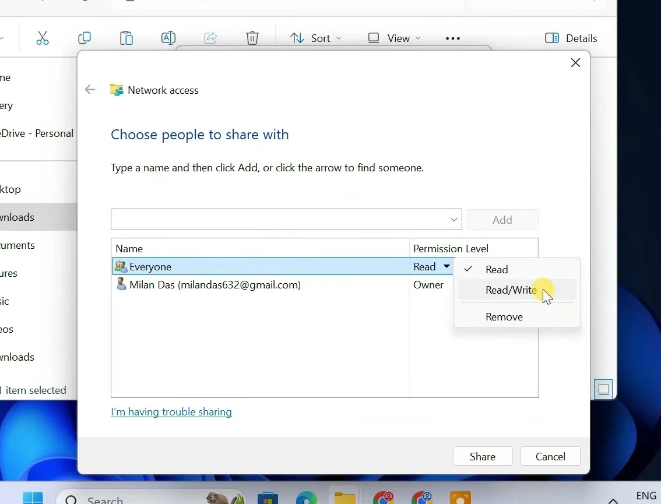Click the Rename icon in Explorer toolbar

(x=168, y=38)
